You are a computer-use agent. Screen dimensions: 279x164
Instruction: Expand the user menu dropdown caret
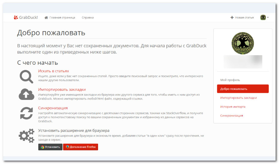[x=268, y=17]
